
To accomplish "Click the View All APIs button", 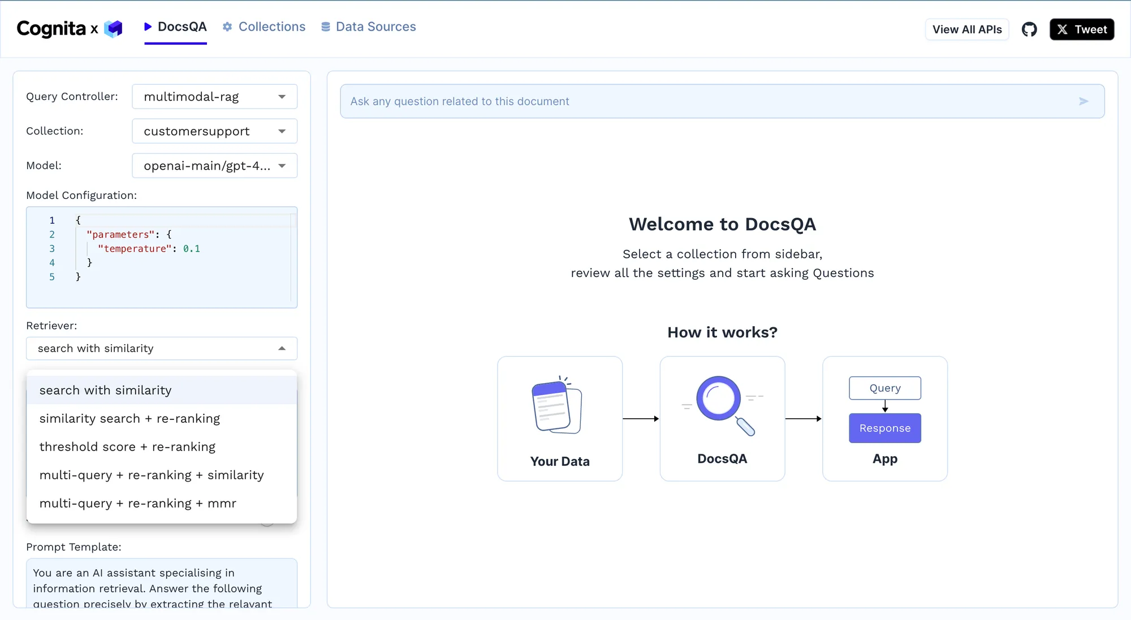I will pos(966,29).
